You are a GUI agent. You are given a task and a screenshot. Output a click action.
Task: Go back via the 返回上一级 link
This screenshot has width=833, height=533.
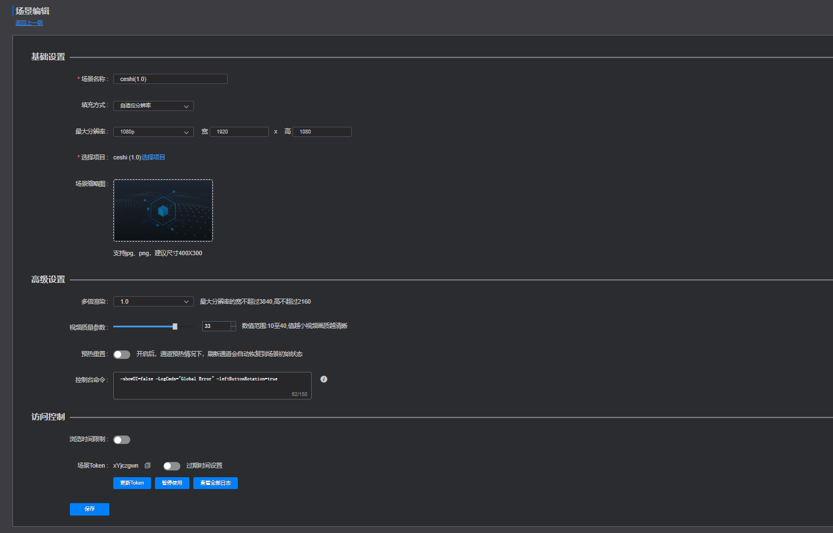pos(29,23)
